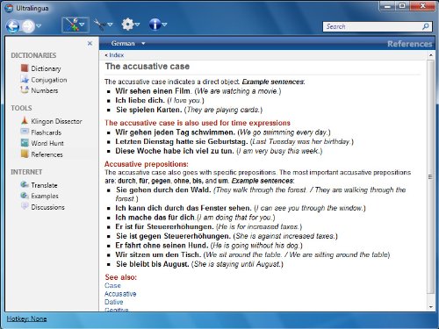Click the pliers tool toolbar icon
This screenshot has width=439, height=329.
click(x=99, y=25)
